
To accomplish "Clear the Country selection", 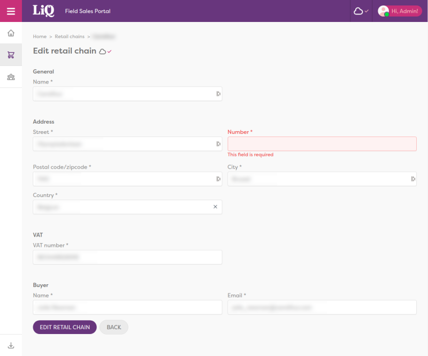I will tap(216, 207).
